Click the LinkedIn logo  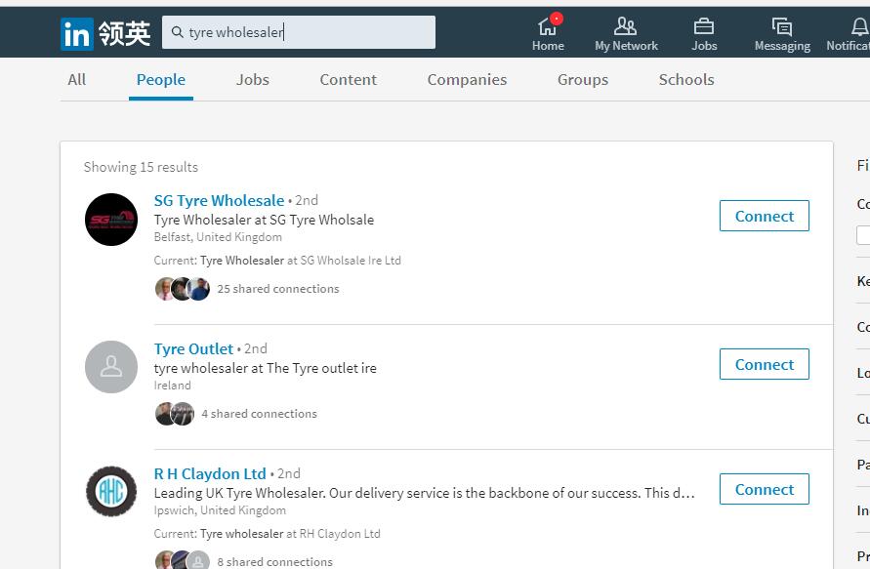click(76, 34)
